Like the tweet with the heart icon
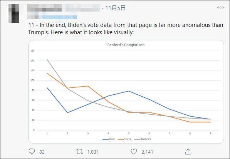 click(x=134, y=152)
